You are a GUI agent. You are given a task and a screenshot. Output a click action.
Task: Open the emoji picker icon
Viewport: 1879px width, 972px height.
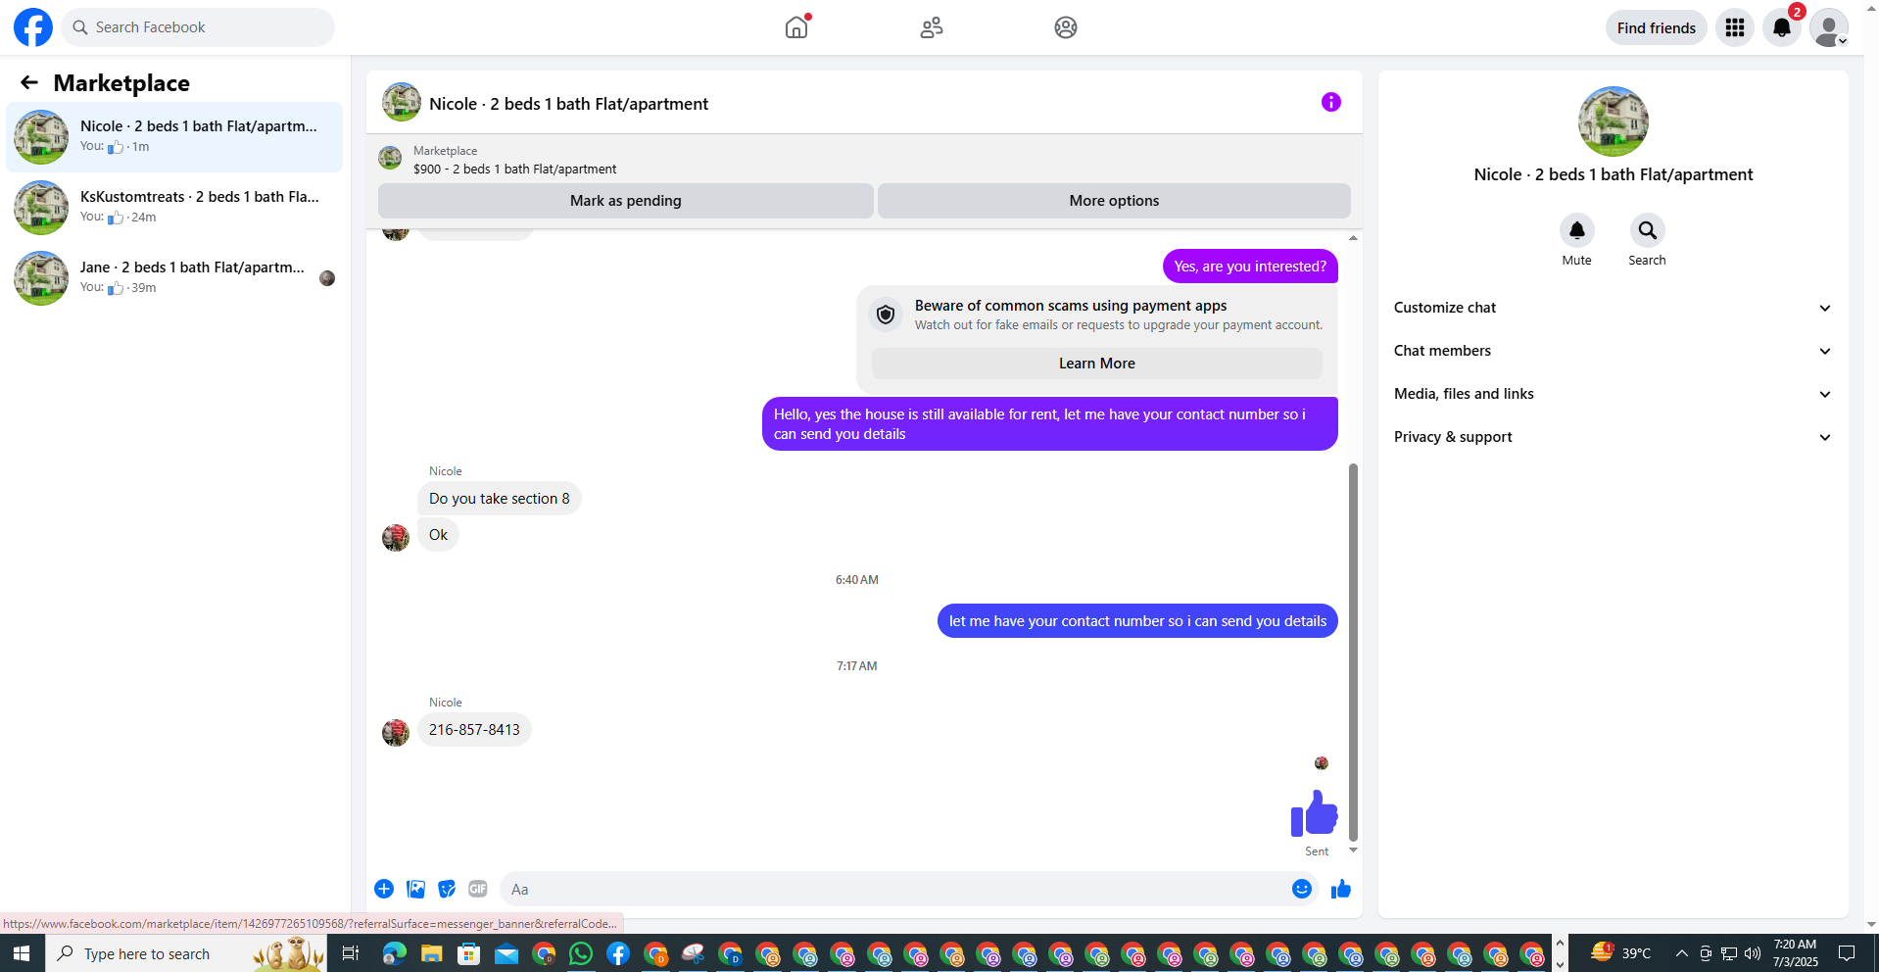1302,889
